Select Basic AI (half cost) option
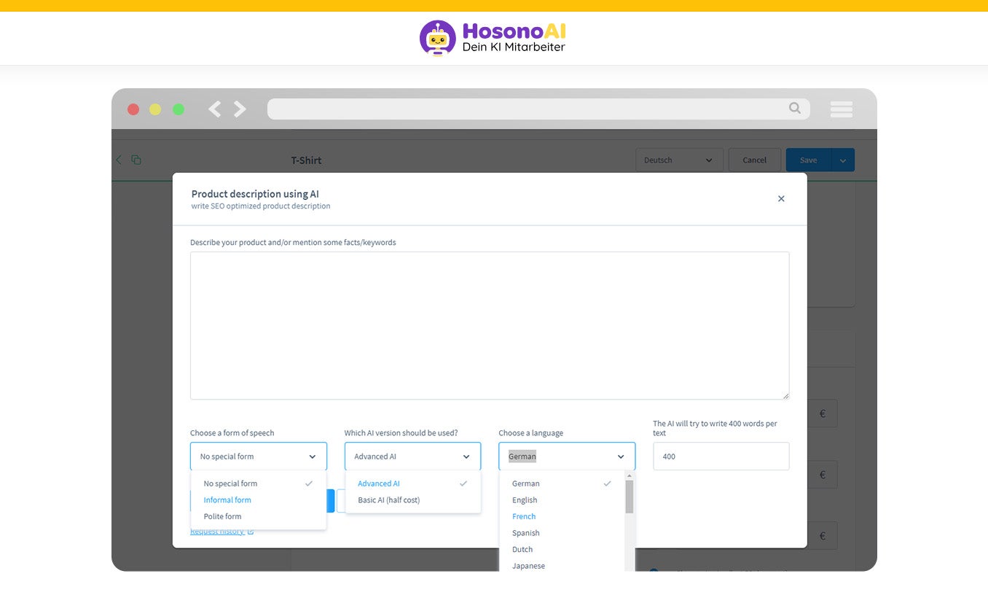988x614 pixels. point(412,500)
